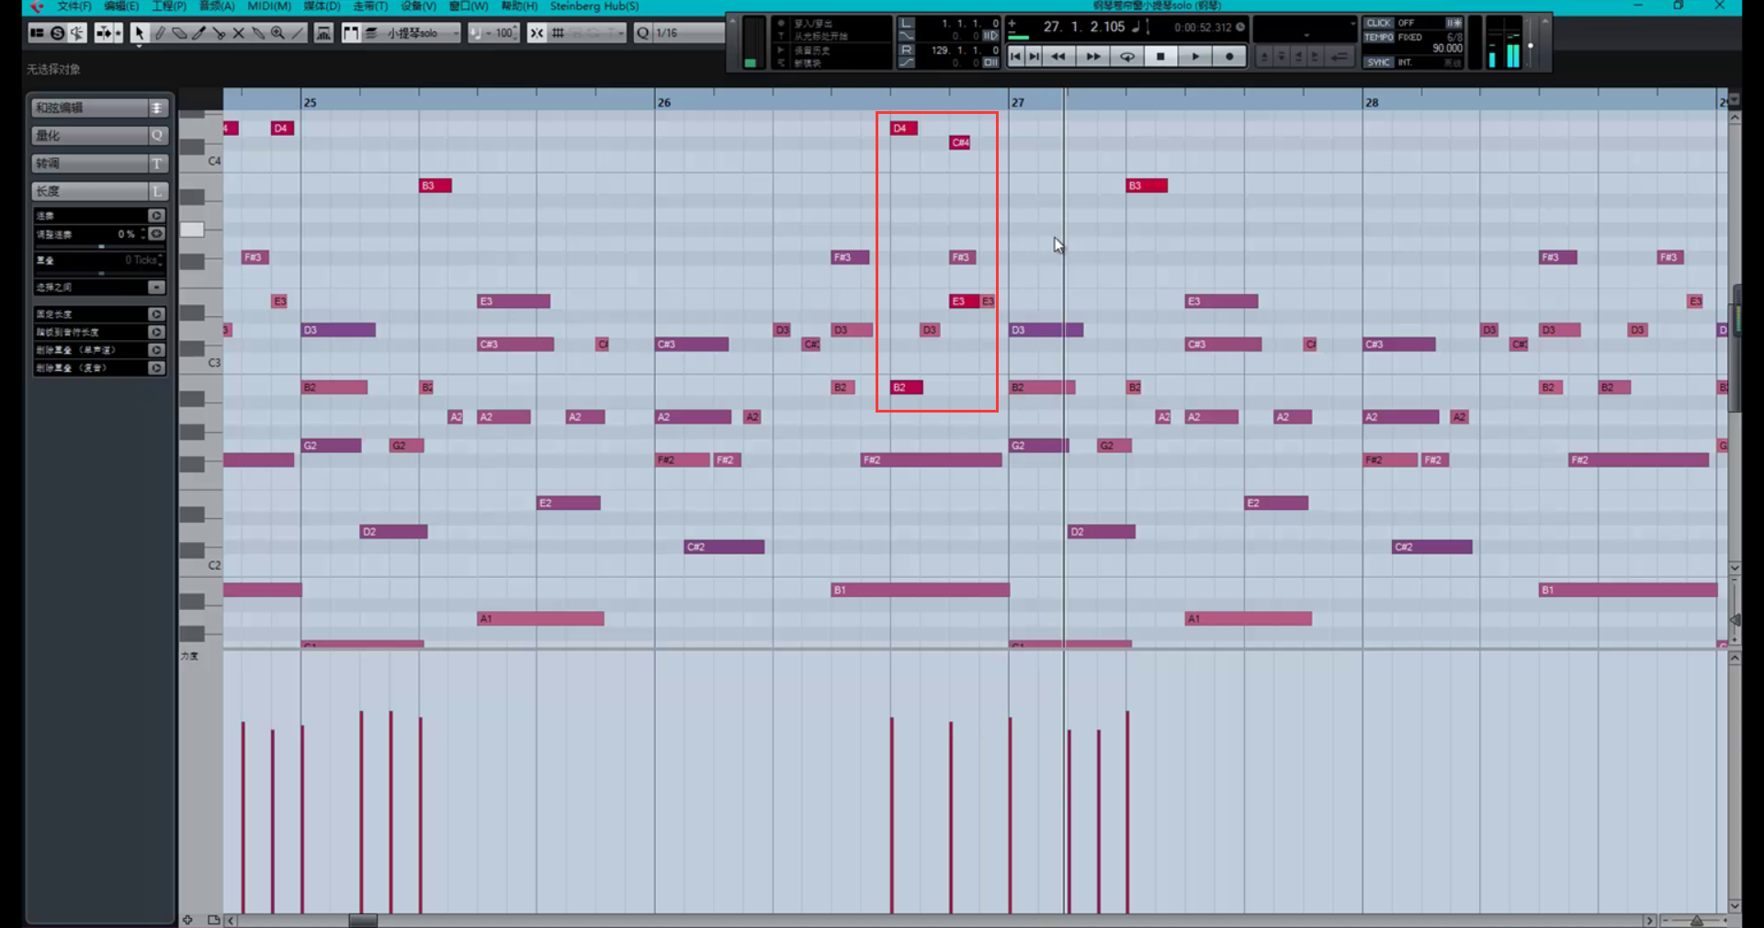This screenshot has height=928, width=1764.
Task: Click the Fast Forward button
Action: (1092, 56)
